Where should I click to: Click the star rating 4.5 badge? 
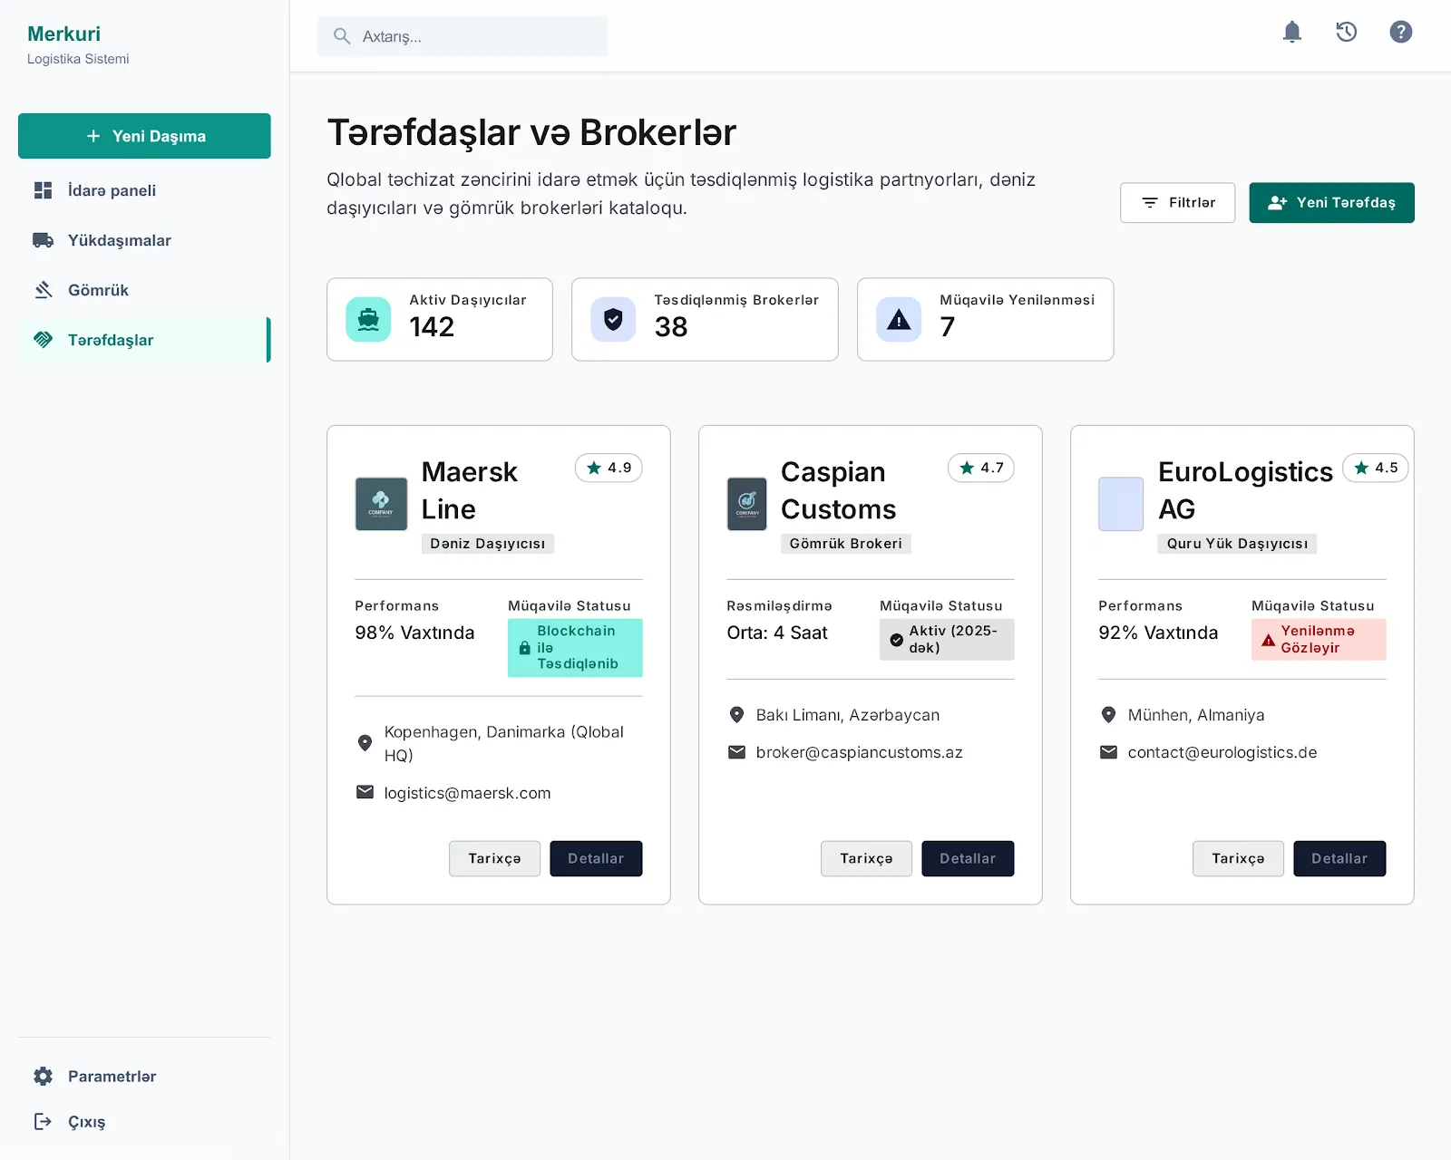coord(1376,468)
